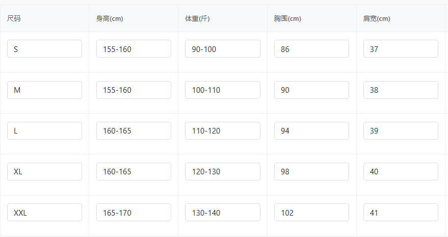This screenshot has width=448, height=237.
Task: Edit the shoulder width field with 39
Action: click(401, 130)
